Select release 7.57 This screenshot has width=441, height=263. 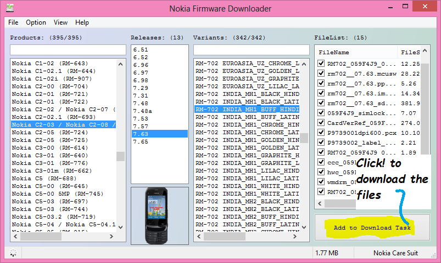coord(160,127)
